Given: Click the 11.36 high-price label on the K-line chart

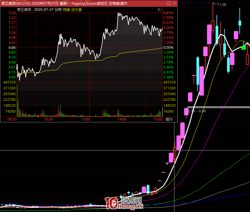Looking at the screenshot, I should pyautogui.click(x=222, y=5).
